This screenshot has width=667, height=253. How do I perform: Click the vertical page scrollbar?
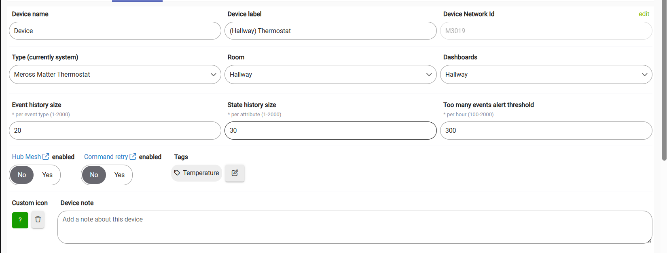[664, 81]
